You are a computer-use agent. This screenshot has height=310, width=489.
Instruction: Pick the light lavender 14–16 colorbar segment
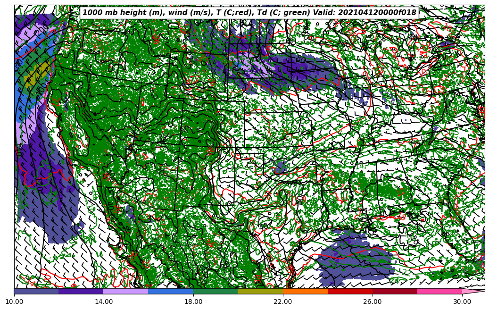coord(126,291)
